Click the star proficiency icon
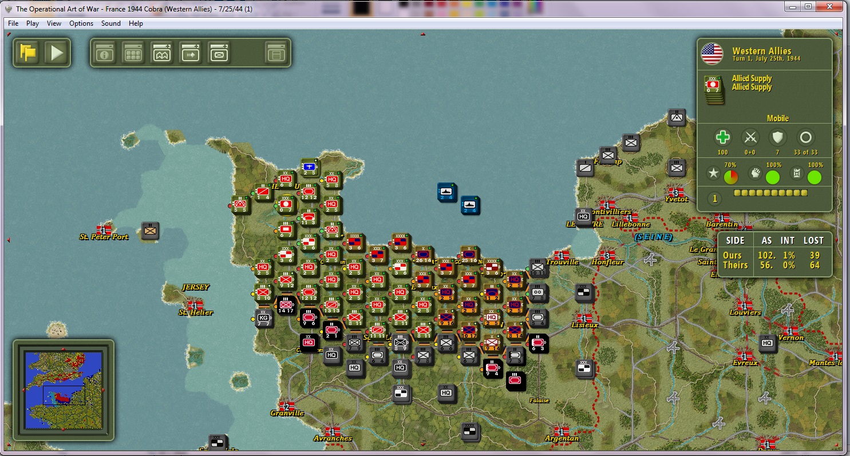The width and height of the screenshot is (850, 456). pyautogui.click(x=713, y=173)
